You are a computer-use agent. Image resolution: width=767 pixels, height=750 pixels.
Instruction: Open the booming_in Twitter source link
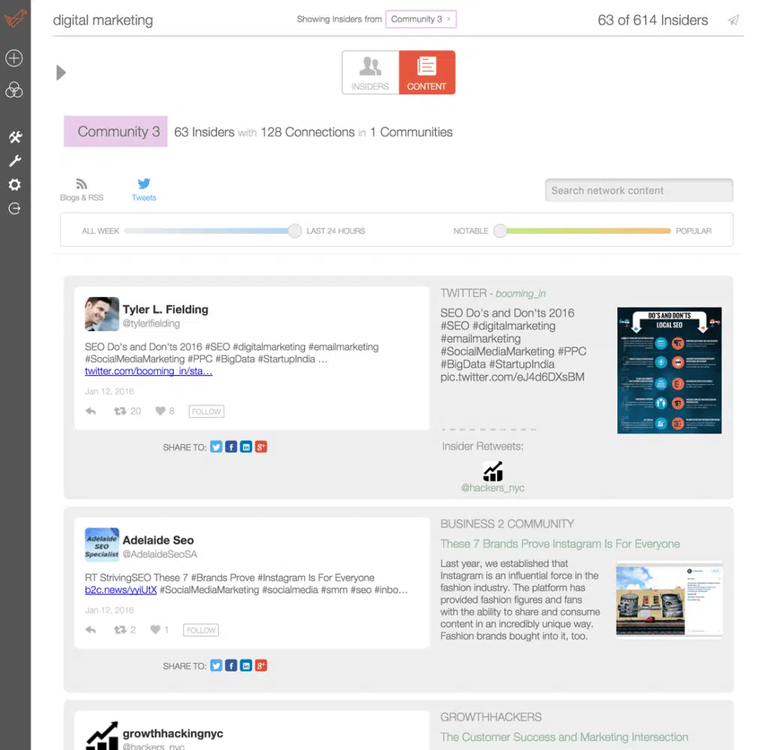click(x=521, y=293)
